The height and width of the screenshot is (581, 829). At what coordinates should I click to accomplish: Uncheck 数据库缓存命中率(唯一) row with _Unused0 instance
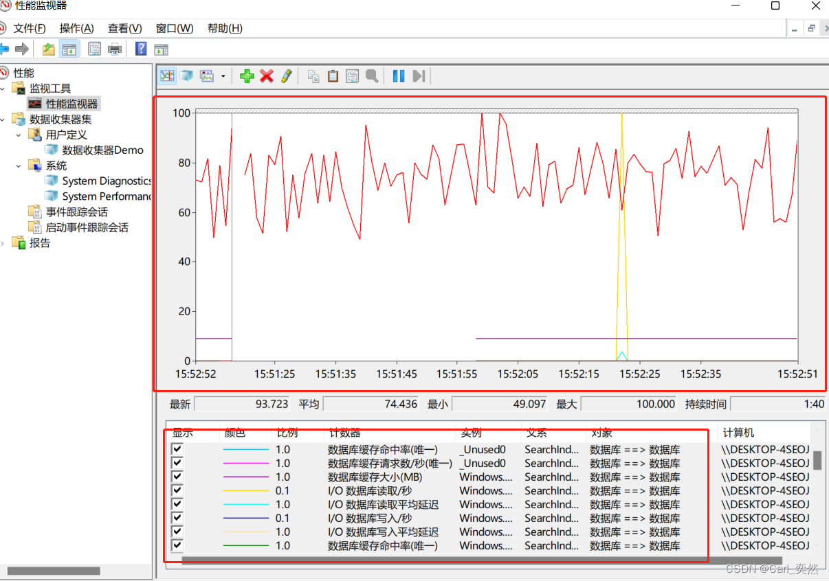point(177,449)
